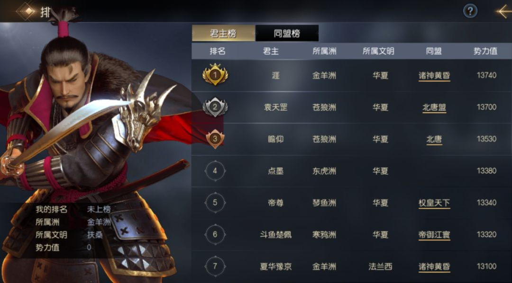Open the help question mark icon
The height and width of the screenshot is (283, 512).
click(470, 11)
